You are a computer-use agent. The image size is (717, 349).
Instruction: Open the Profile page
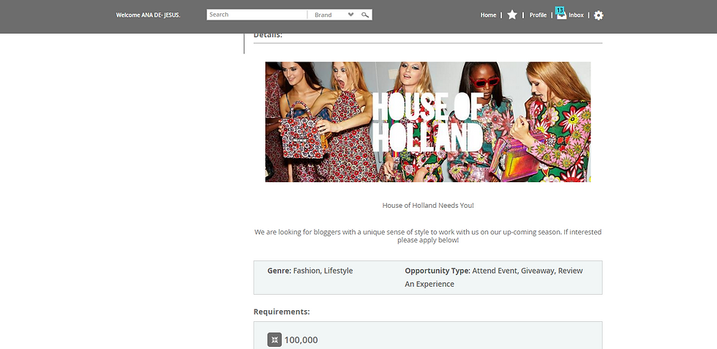click(x=538, y=15)
